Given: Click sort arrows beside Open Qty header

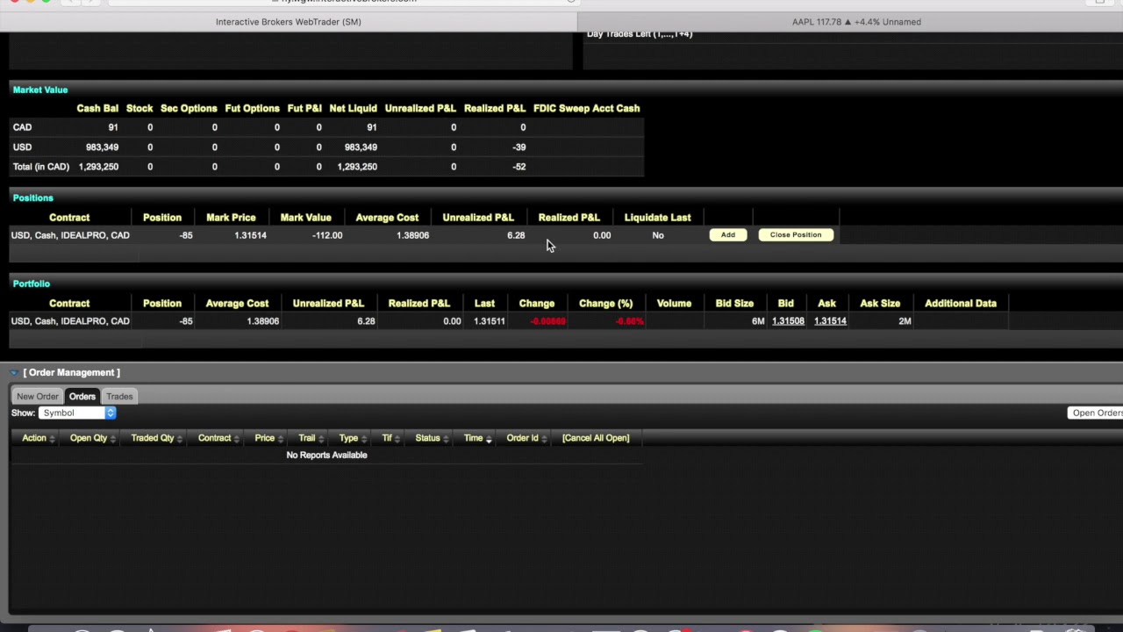Looking at the screenshot, I should pos(114,438).
